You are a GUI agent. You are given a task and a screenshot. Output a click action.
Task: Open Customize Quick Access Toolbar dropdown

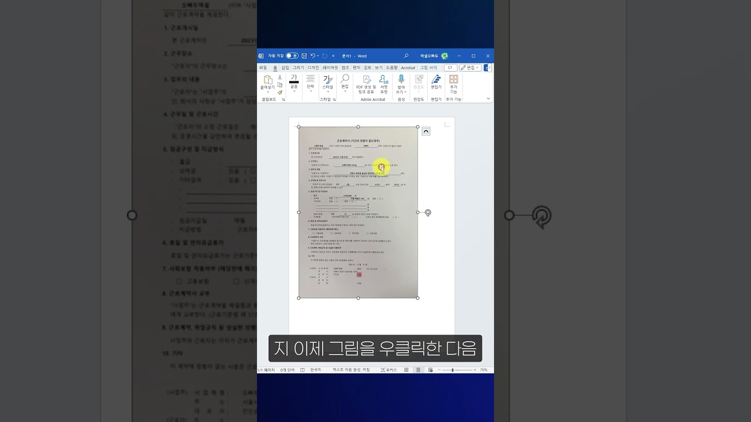point(333,56)
